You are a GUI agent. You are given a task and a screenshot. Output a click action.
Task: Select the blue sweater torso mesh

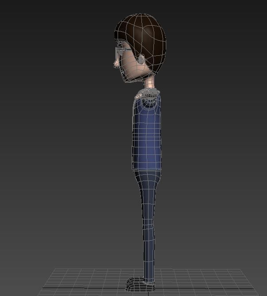click(x=147, y=132)
